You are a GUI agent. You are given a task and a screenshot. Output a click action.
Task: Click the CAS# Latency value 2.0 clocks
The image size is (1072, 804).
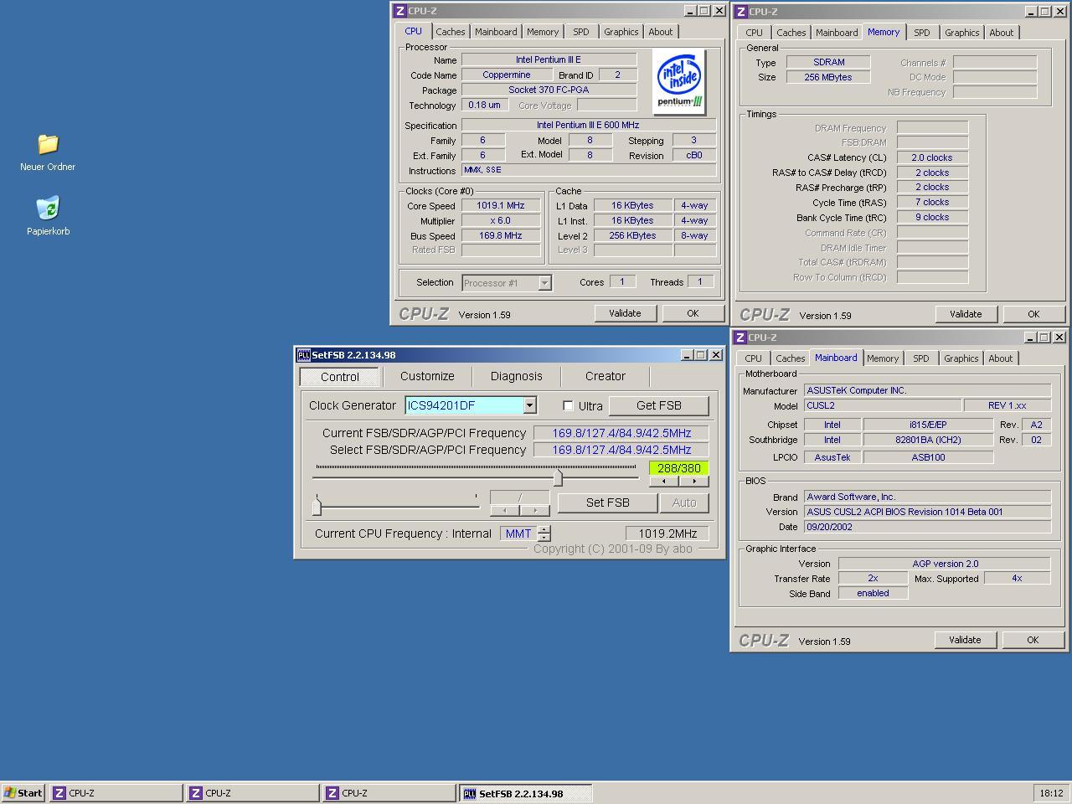tap(932, 157)
